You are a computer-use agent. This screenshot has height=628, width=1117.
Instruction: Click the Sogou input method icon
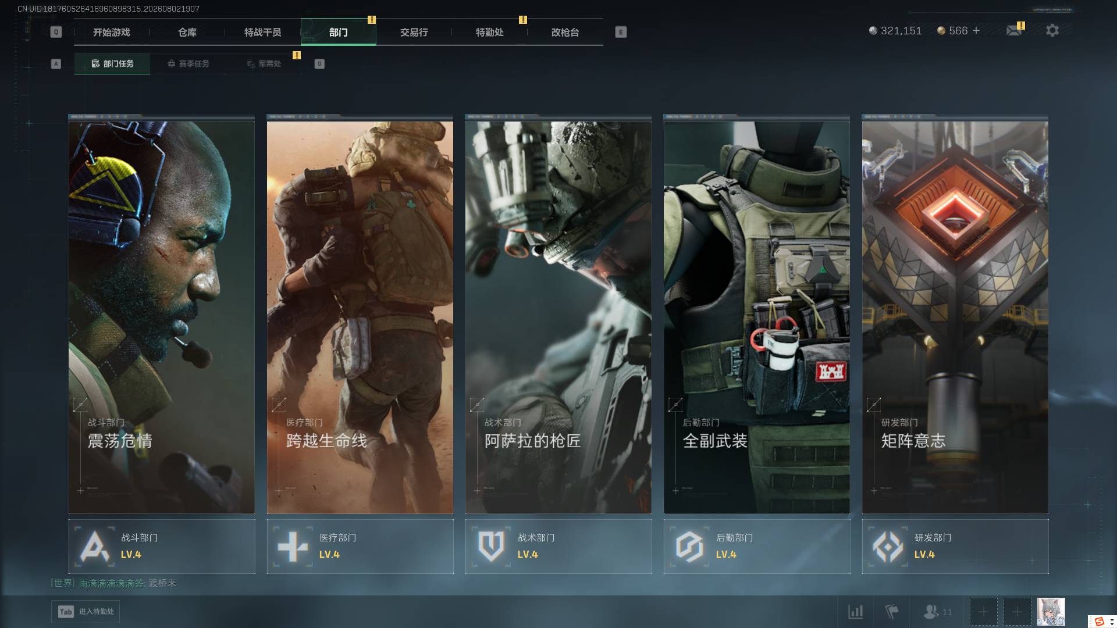tap(1100, 622)
